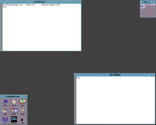
Task: Switch to first desktop page in pager
Action: (143, 7)
